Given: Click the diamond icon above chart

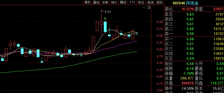Looking at the screenshot, I should [x=144, y=8].
